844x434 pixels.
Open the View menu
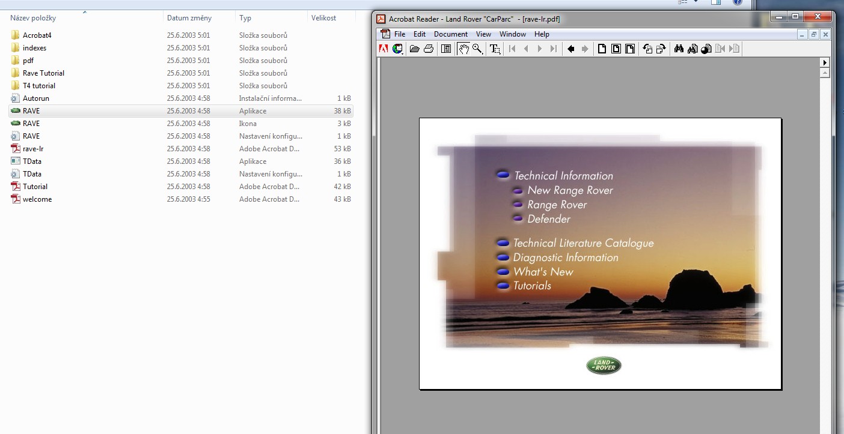coord(483,34)
